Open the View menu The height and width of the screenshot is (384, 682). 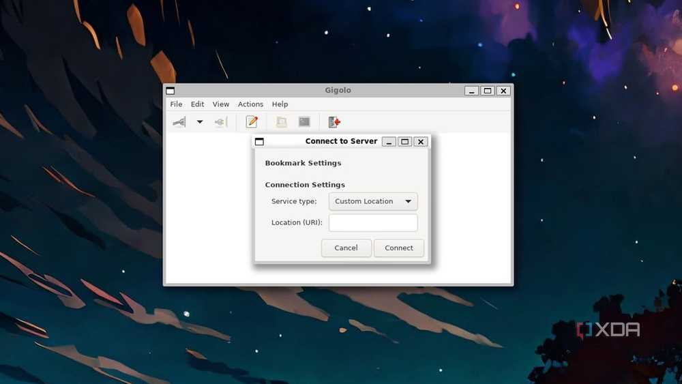click(221, 104)
